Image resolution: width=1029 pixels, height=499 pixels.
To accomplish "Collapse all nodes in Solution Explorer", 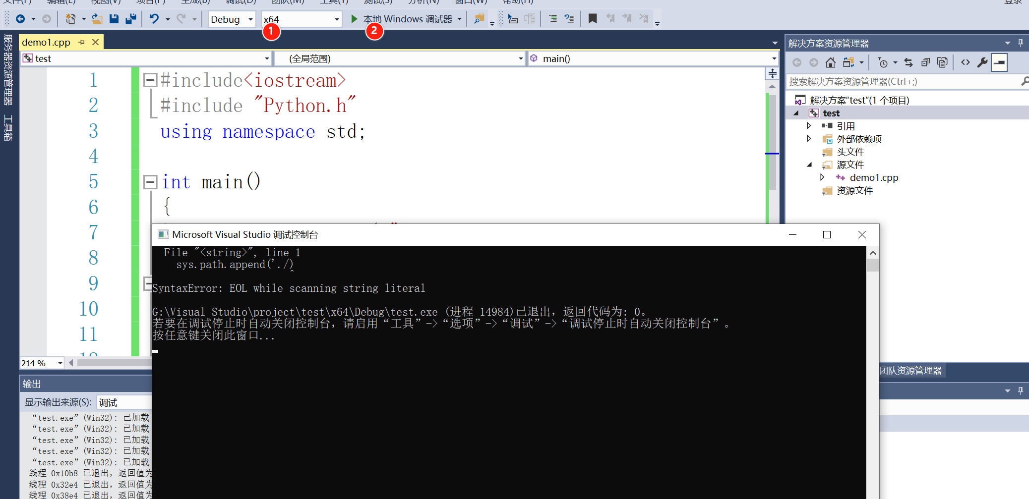I will (925, 62).
